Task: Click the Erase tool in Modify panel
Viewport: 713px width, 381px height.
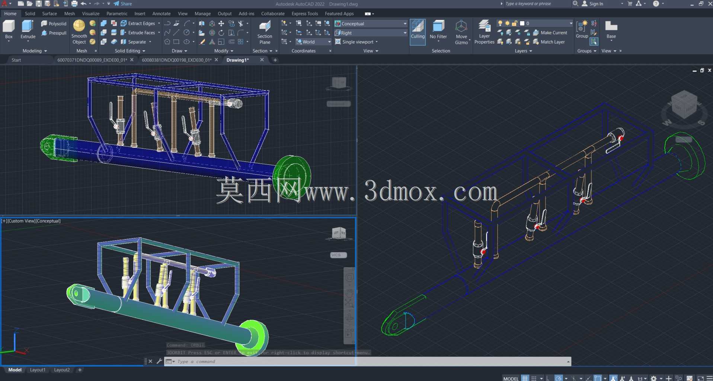Action: point(202,42)
